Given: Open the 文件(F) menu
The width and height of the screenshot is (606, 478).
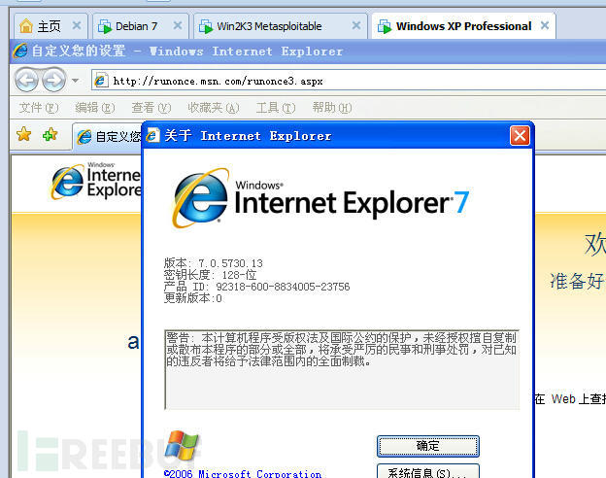Looking at the screenshot, I should tap(39, 108).
